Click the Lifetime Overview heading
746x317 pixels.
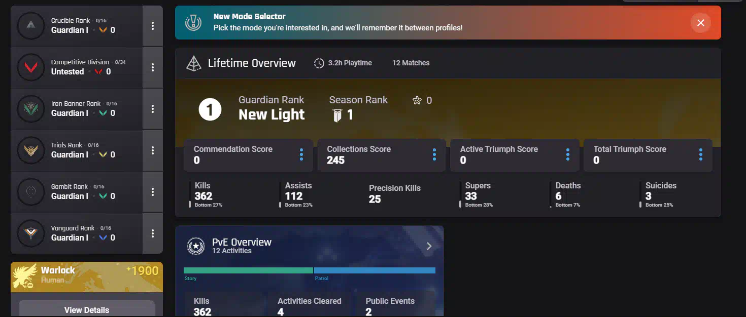252,63
